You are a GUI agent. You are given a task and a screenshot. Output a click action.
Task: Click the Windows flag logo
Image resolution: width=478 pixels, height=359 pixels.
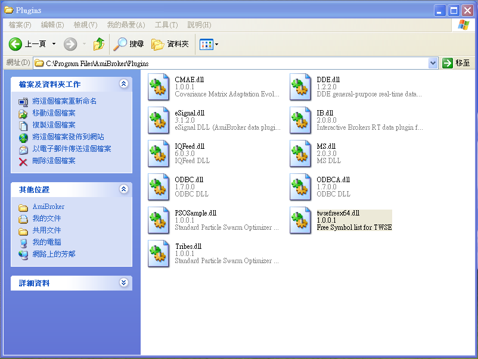[463, 25]
